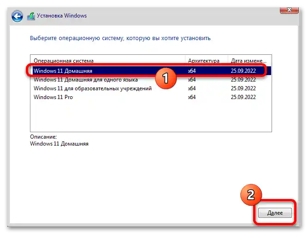The height and width of the screenshot is (234, 308).
Task: Click x64 in the Windows 11 Pro row
Action: tap(192, 97)
